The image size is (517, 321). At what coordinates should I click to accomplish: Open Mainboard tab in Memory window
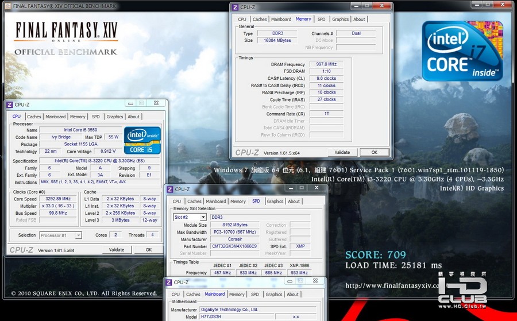[281, 20]
